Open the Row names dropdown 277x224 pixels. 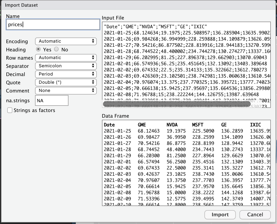[66, 58]
